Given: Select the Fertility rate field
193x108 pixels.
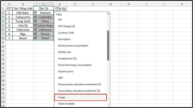Looking at the screenshot, I should point(81,52).
